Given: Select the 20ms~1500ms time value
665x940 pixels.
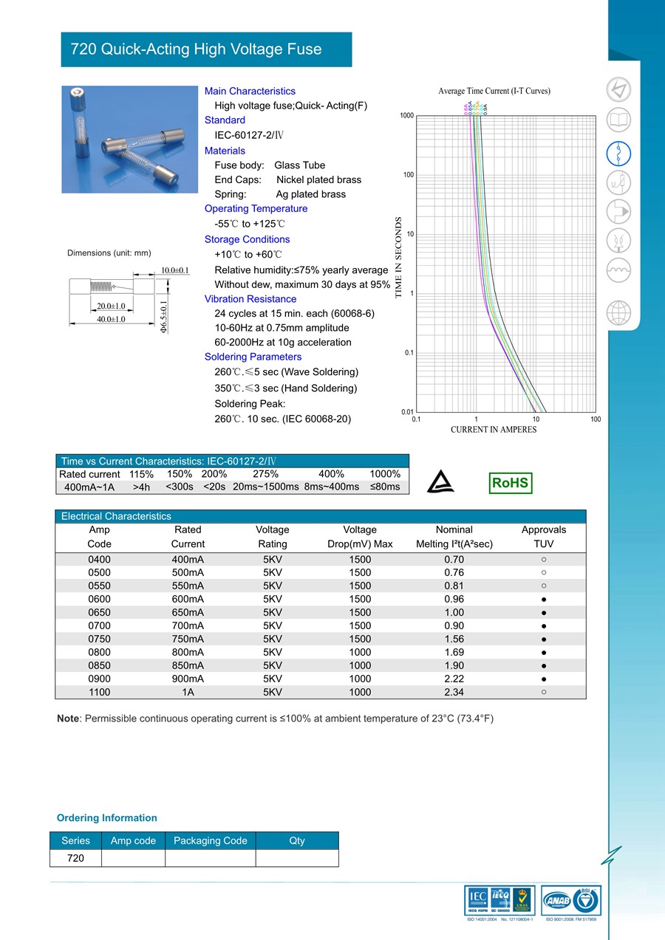Looking at the screenshot, I should pyautogui.click(x=266, y=487).
